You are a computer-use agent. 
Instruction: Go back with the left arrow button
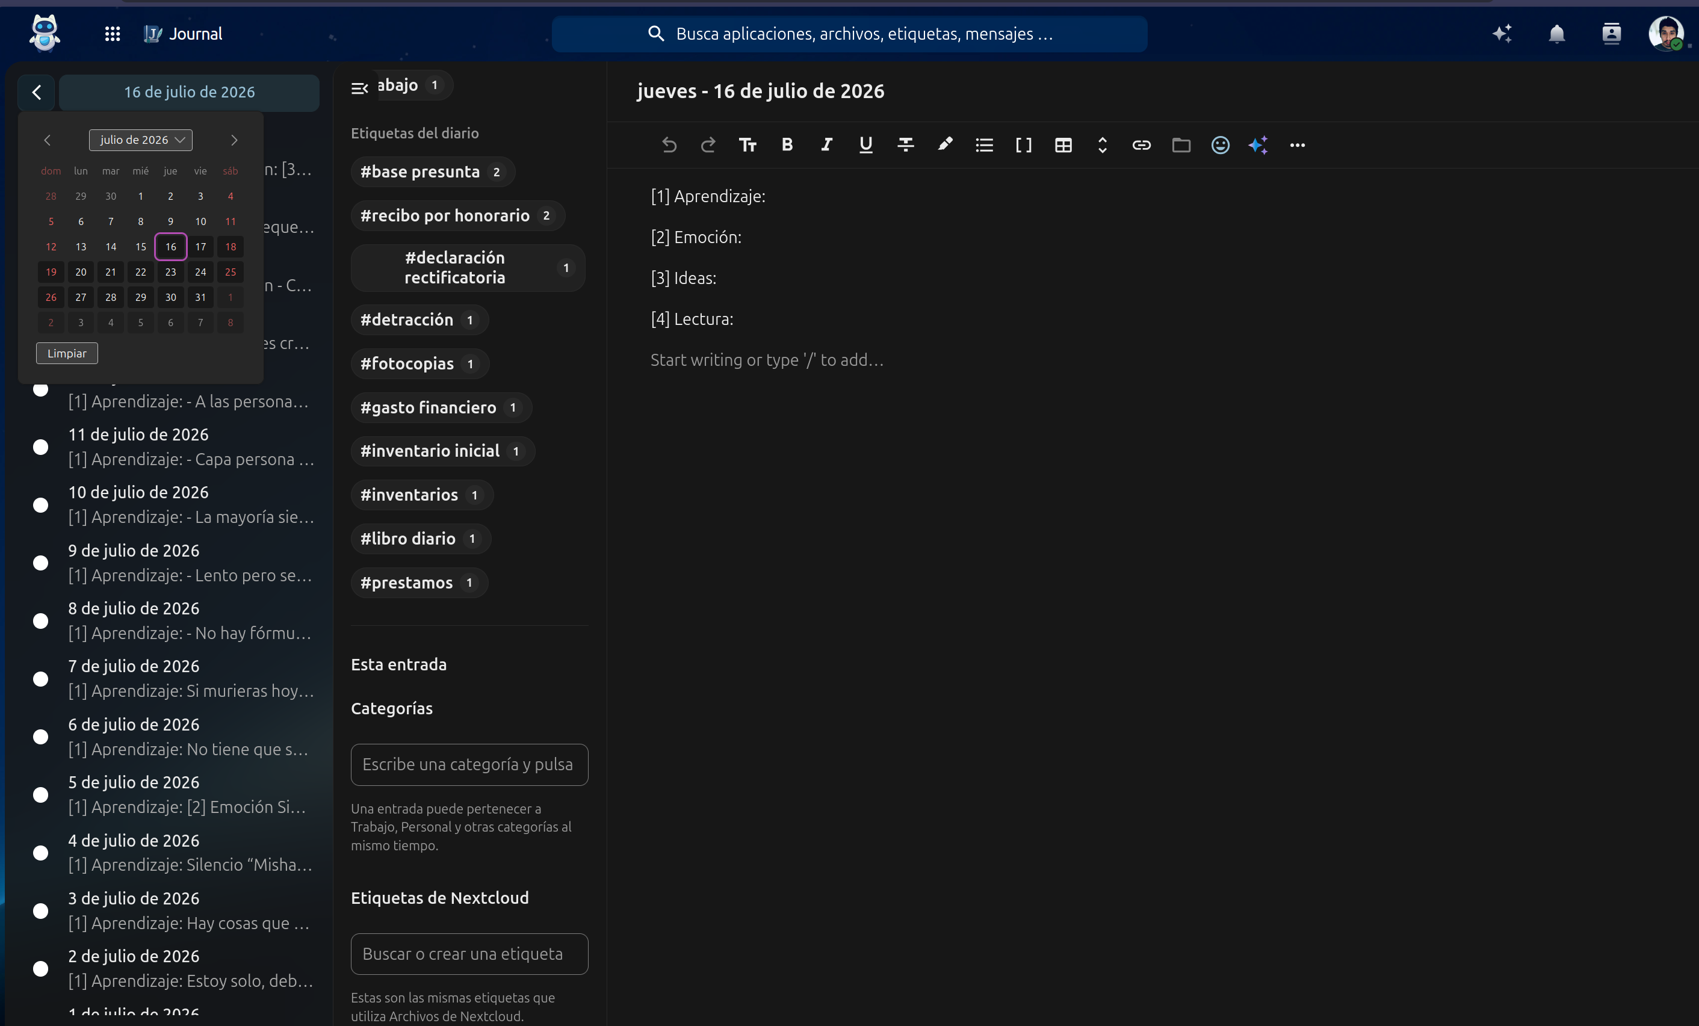click(37, 93)
